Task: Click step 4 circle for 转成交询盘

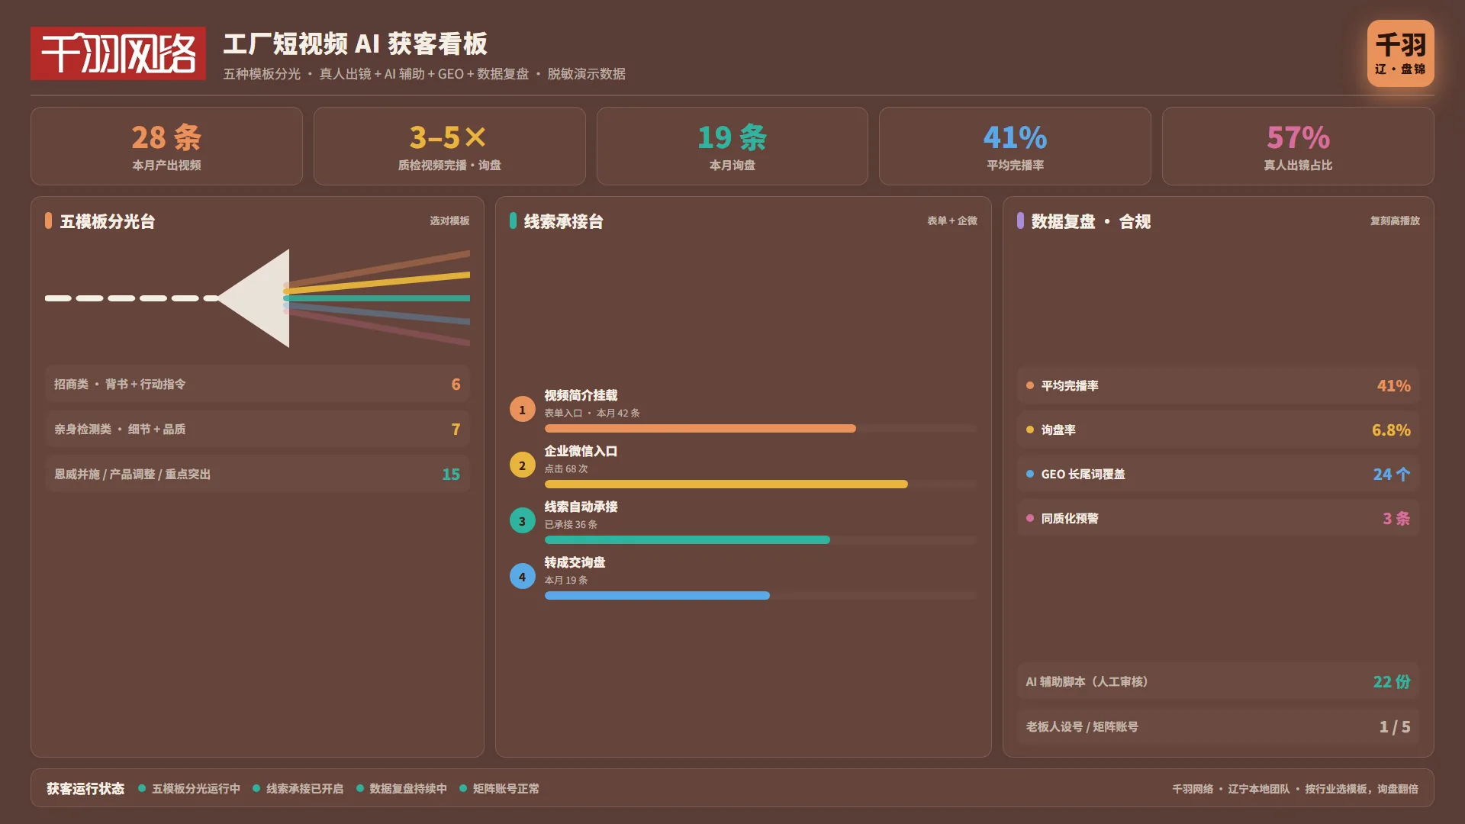Action: [522, 577]
